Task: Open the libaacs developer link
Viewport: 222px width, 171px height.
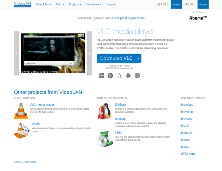Action: coord(185,140)
